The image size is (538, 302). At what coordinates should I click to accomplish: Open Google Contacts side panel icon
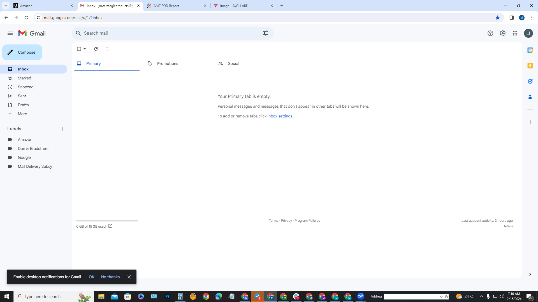[530, 97]
